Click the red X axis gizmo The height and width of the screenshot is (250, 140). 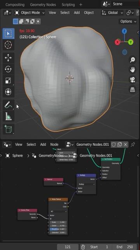pos(117,42)
